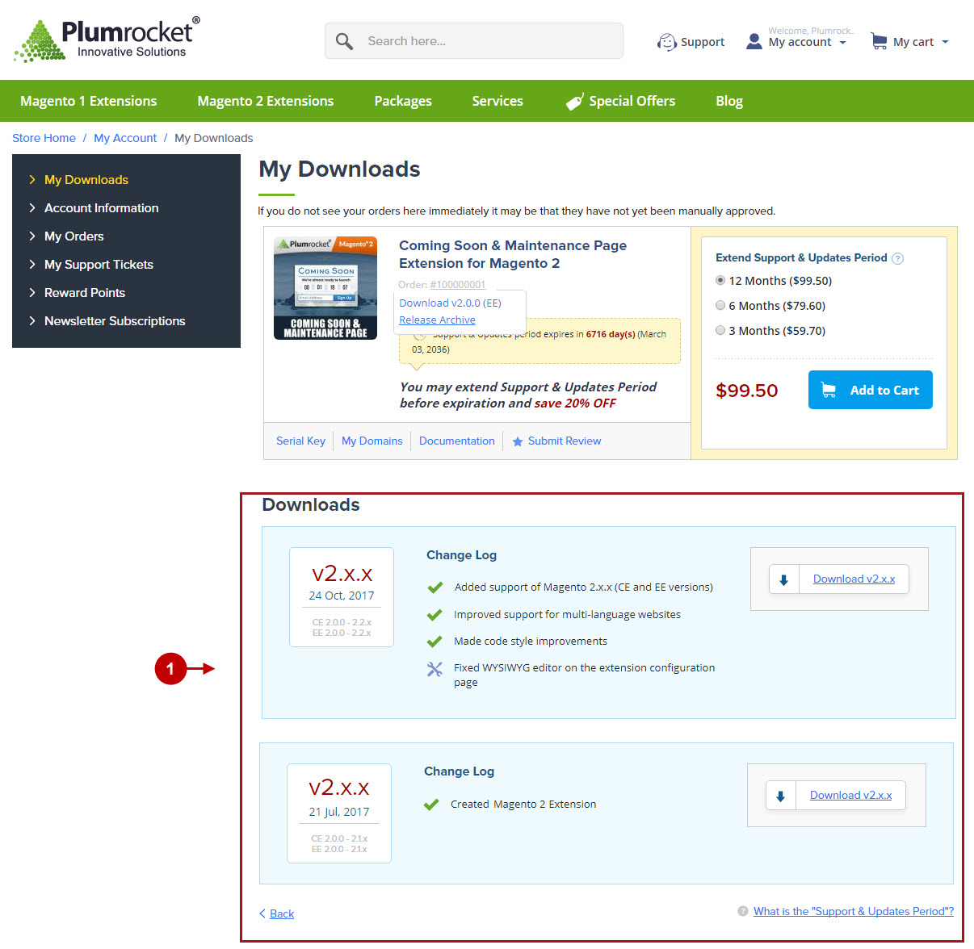Click chevron beside Reward Points

tap(32, 293)
